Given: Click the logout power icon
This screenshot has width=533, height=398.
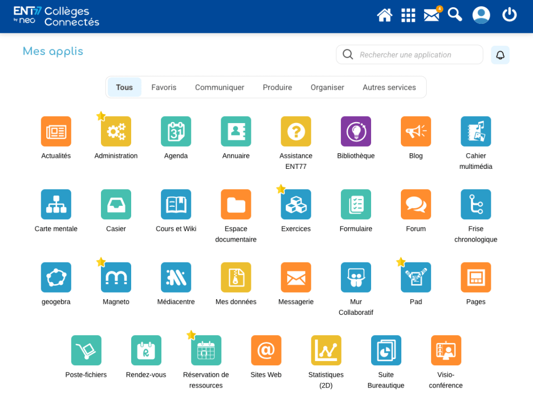Looking at the screenshot, I should 509,15.
